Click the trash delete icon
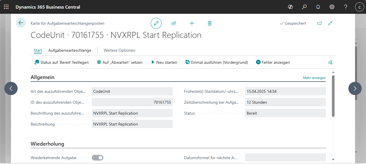 pyautogui.click(x=210, y=23)
